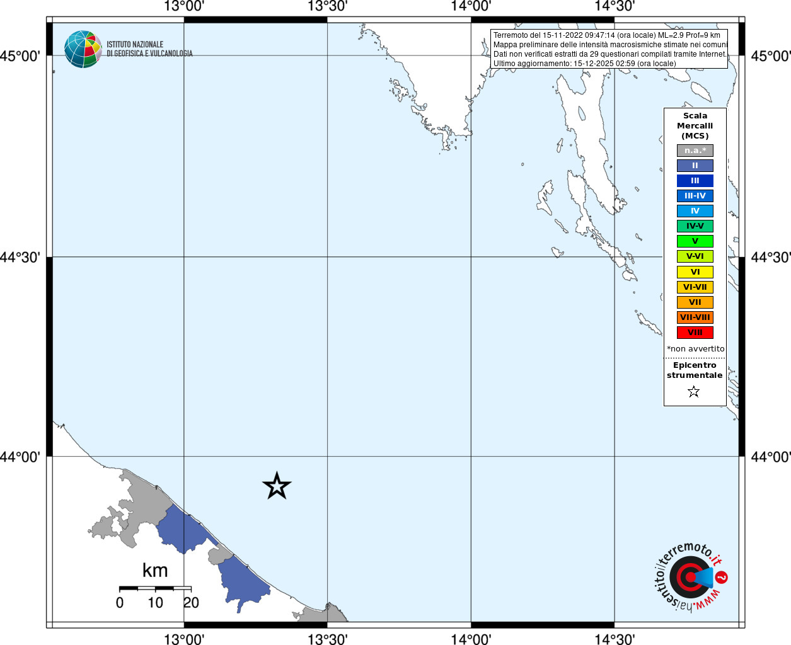
Task: Click the 'Scala Mercalli (MCS)' legend title
Action: tap(695, 126)
